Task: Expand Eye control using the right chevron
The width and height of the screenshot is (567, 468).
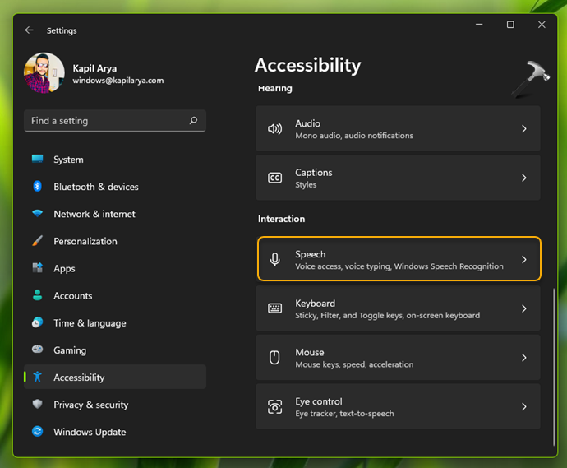Action: coord(524,407)
